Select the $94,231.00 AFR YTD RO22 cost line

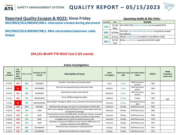coord(62,54)
